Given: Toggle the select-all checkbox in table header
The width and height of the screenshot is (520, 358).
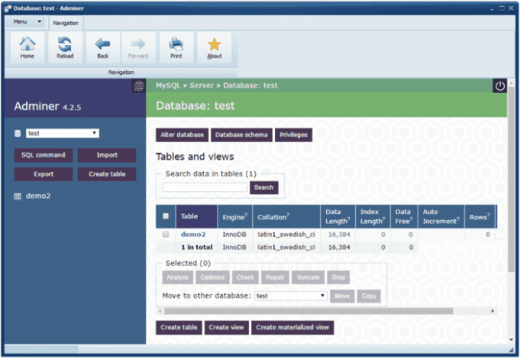Looking at the screenshot, I should (x=166, y=216).
